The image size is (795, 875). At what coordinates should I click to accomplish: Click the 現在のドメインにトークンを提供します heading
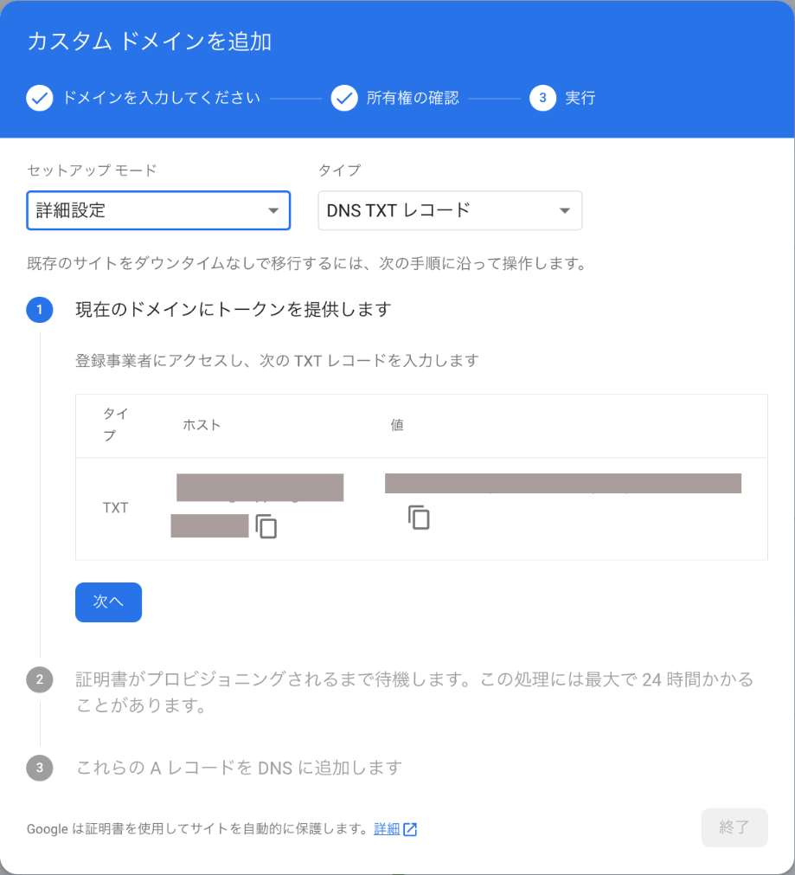point(234,309)
